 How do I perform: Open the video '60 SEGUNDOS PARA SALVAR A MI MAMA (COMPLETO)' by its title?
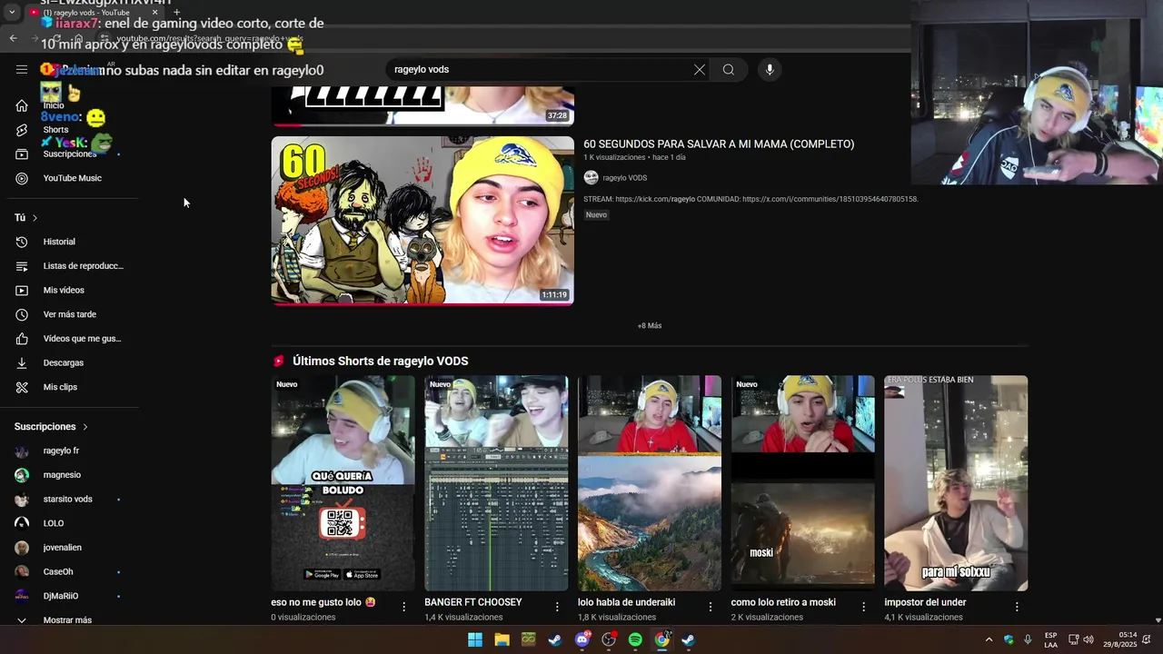click(x=719, y=144)
